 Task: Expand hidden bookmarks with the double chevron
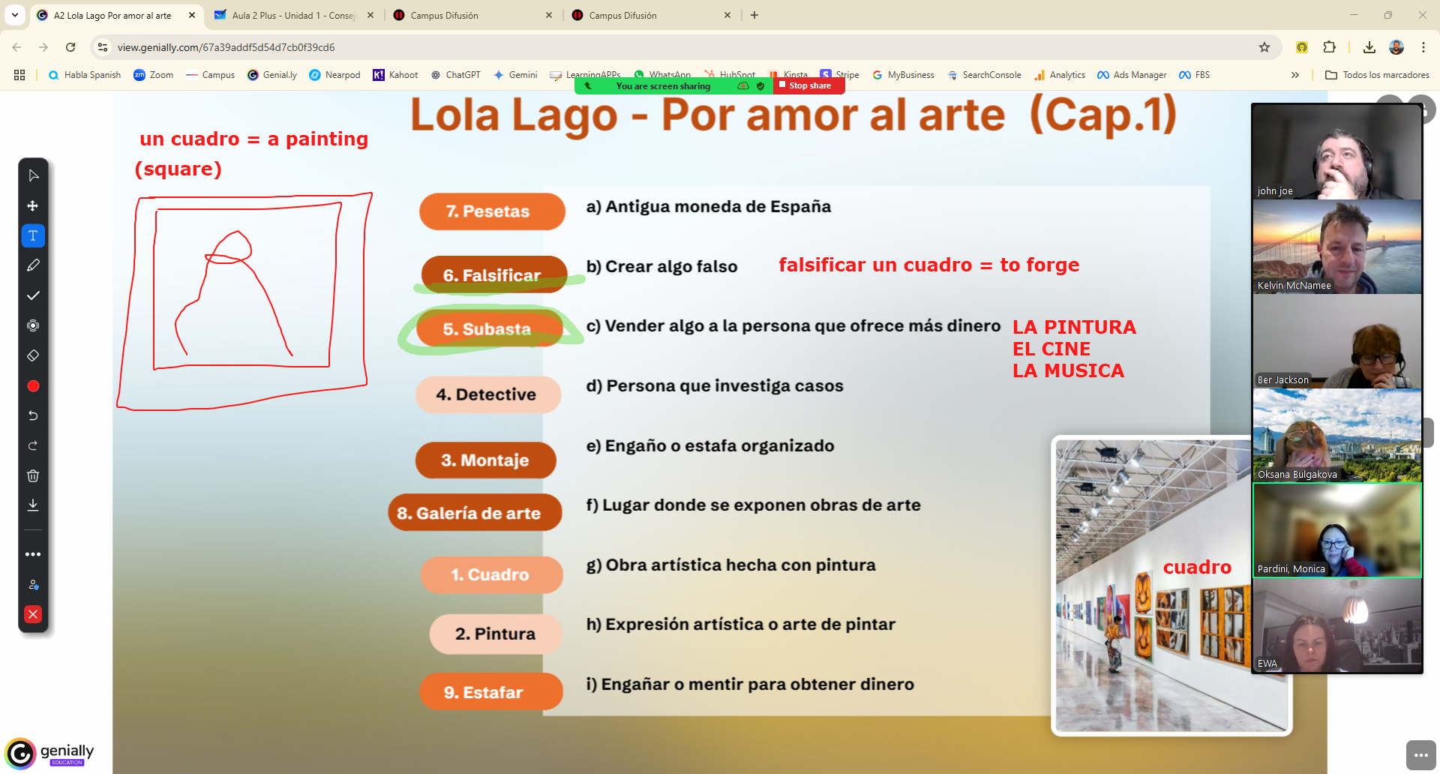(1294, 75)
